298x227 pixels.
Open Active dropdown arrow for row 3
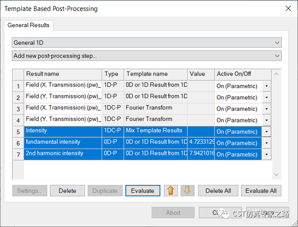click(266, 109)
